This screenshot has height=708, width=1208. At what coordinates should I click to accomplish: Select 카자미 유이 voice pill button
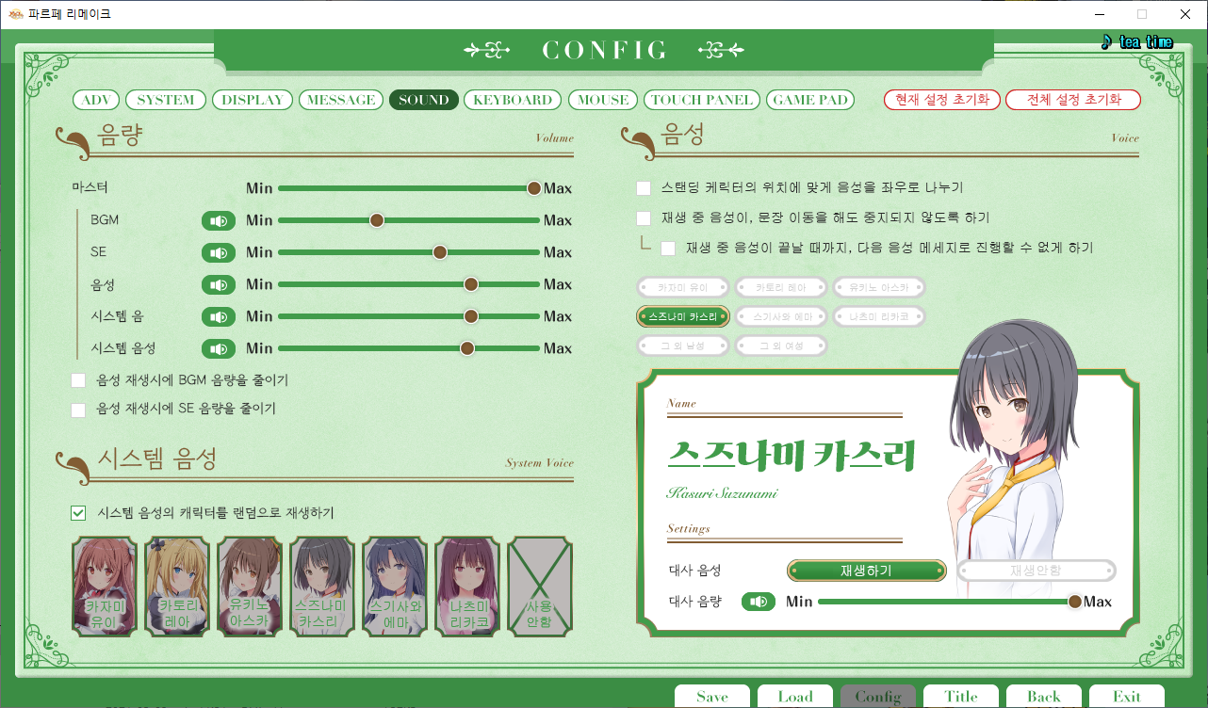pos(683,287)
